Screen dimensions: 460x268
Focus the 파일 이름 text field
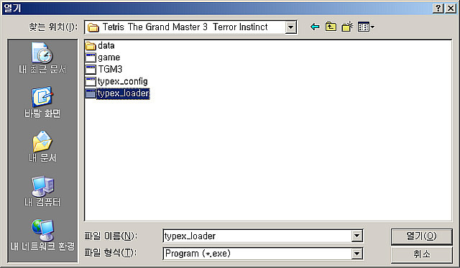pos(257,236)
